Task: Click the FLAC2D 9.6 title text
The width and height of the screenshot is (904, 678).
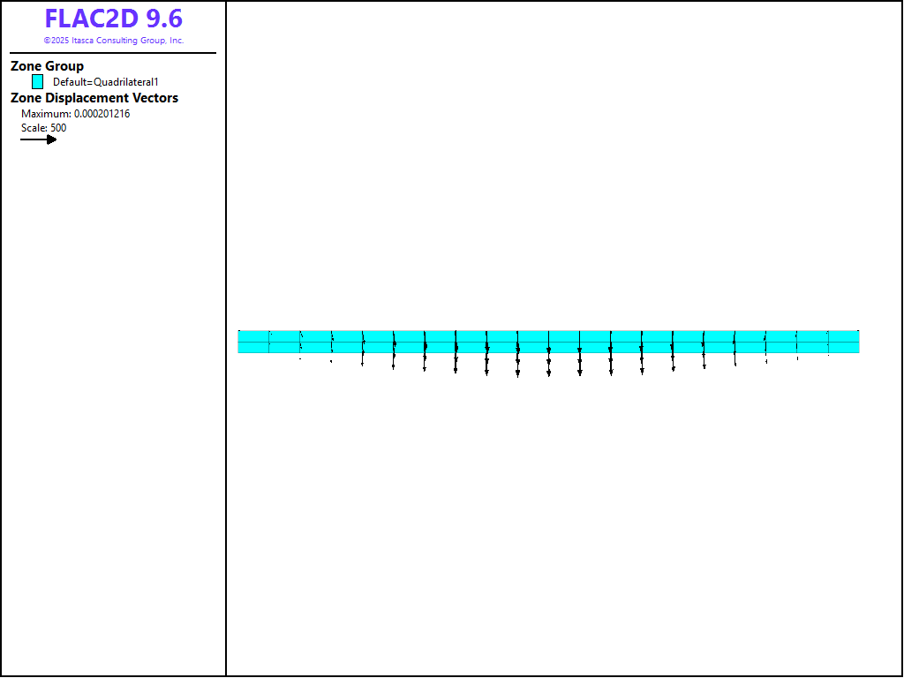Action: pos(113,19)
